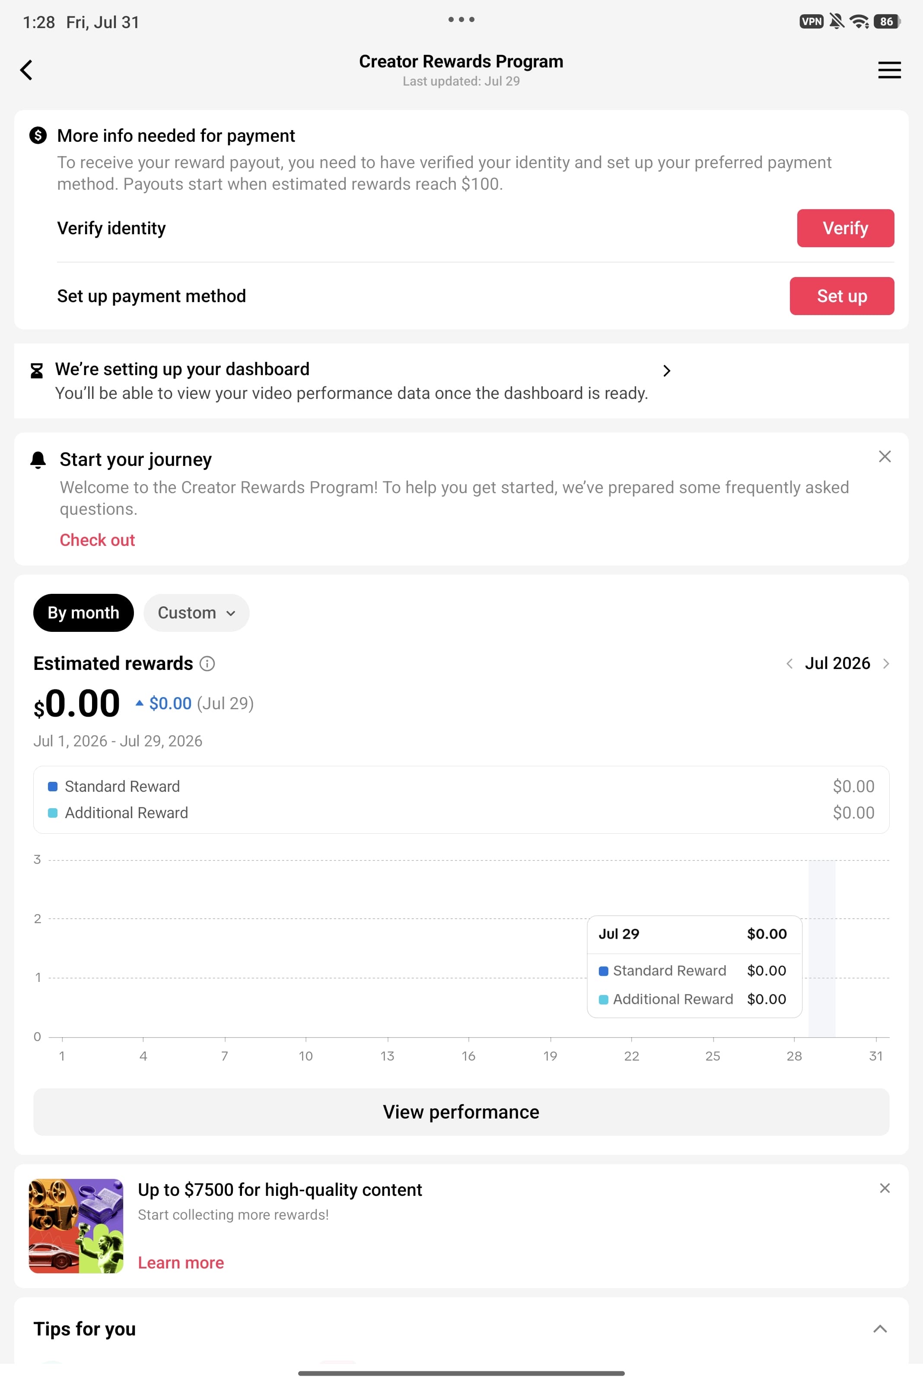Click the Verify identity button
Screen dimensions: 923x1383
(845, 228)
